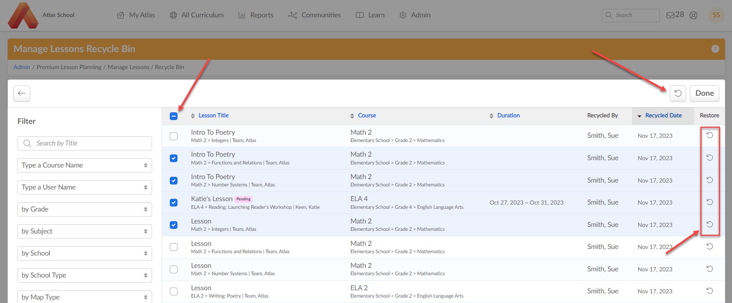
Task: Go back using the left arrow button
Action: coord(22,93)
